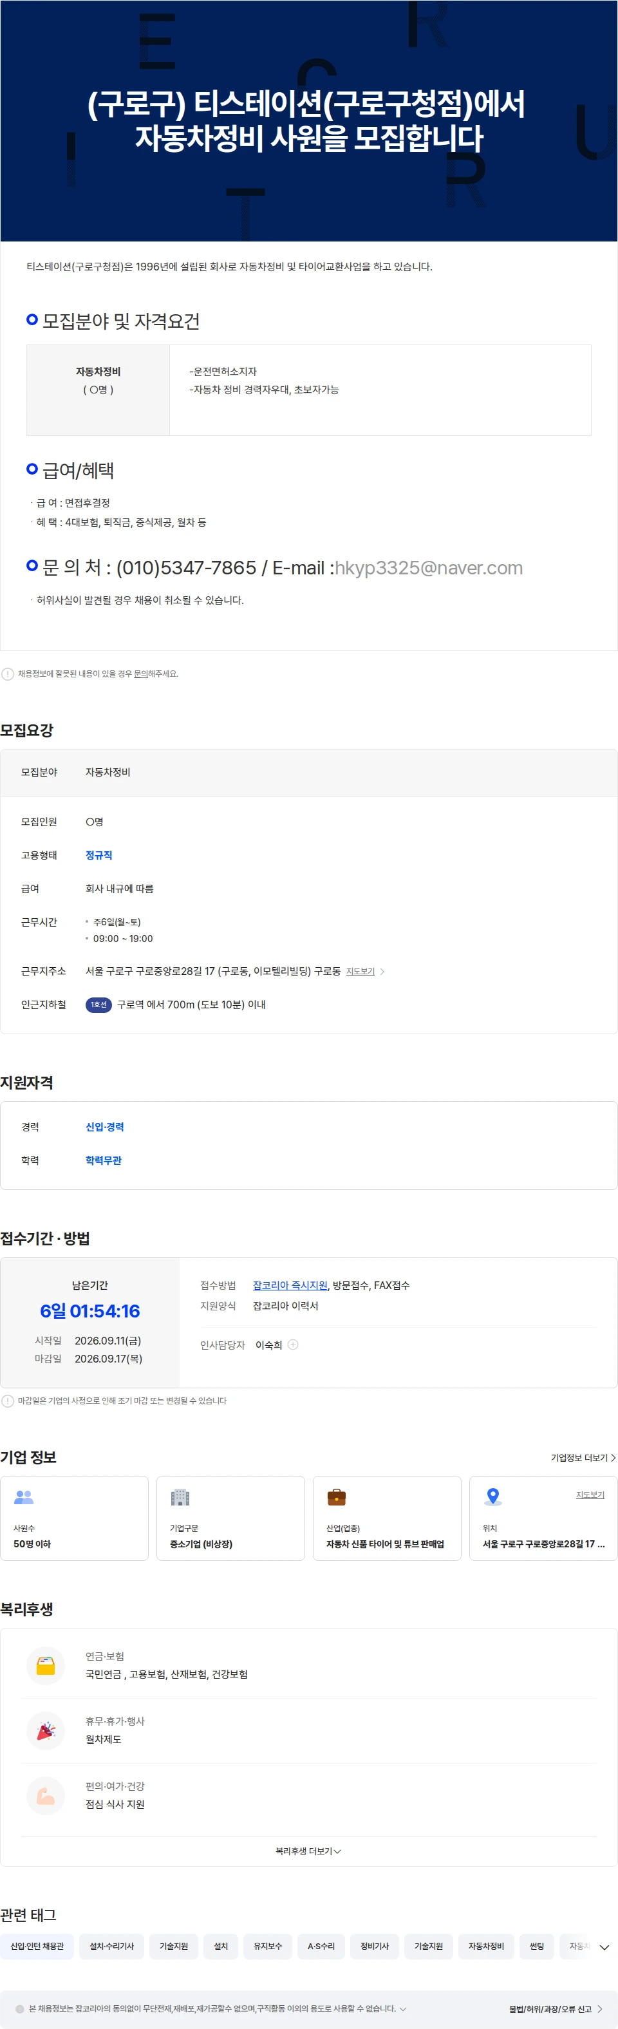The image size is (618, 2029).
Task: Select the 신입·인턴 채용관 tag
Action: (x=37, y=1947)
